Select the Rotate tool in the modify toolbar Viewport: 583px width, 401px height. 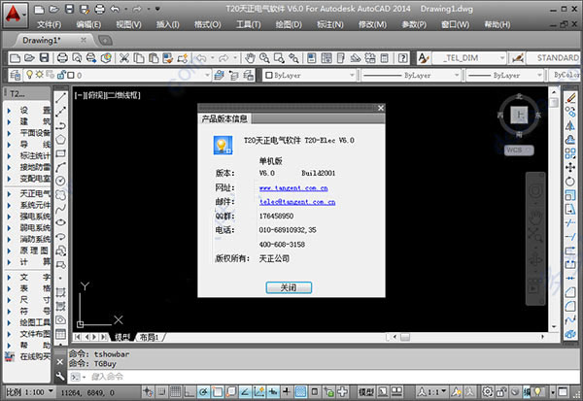point(570,182)
